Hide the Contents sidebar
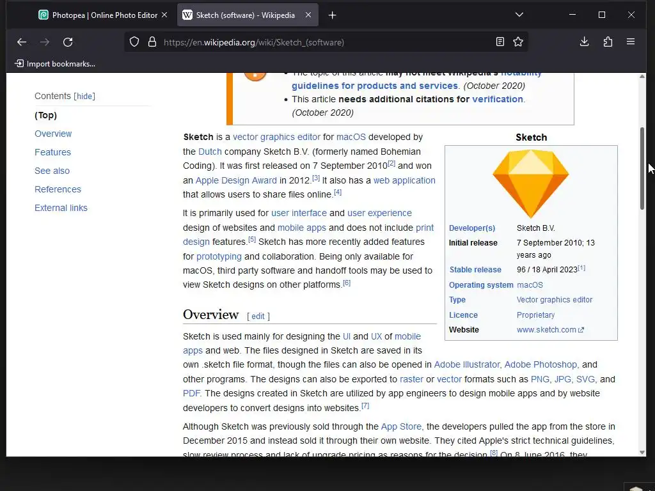The width and height of the screenshot is (655, 491). pos(84,96)
